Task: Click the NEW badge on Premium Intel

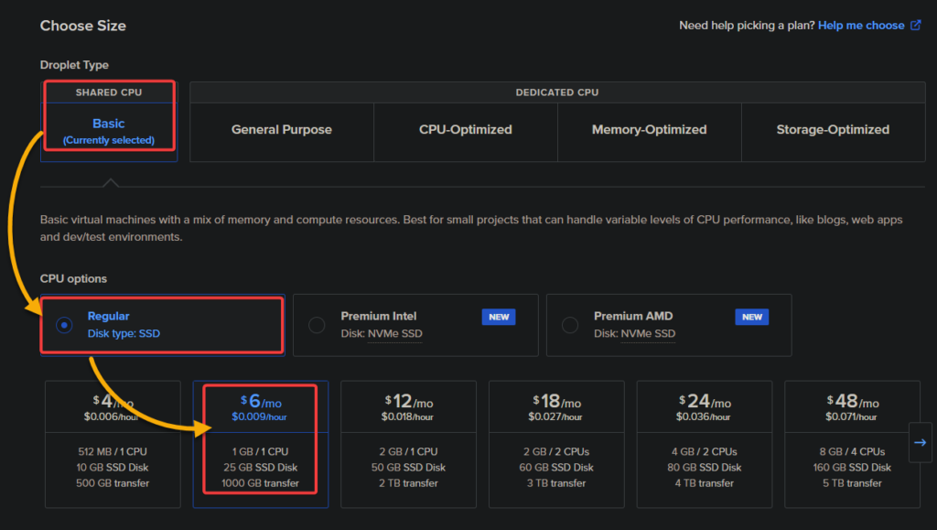Action: tap(499, 316)
